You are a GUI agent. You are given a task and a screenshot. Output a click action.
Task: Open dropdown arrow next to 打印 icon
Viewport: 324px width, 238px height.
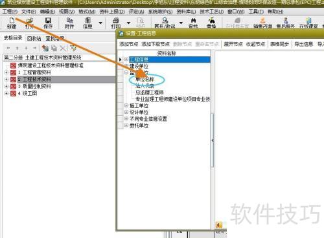point(128,23)
